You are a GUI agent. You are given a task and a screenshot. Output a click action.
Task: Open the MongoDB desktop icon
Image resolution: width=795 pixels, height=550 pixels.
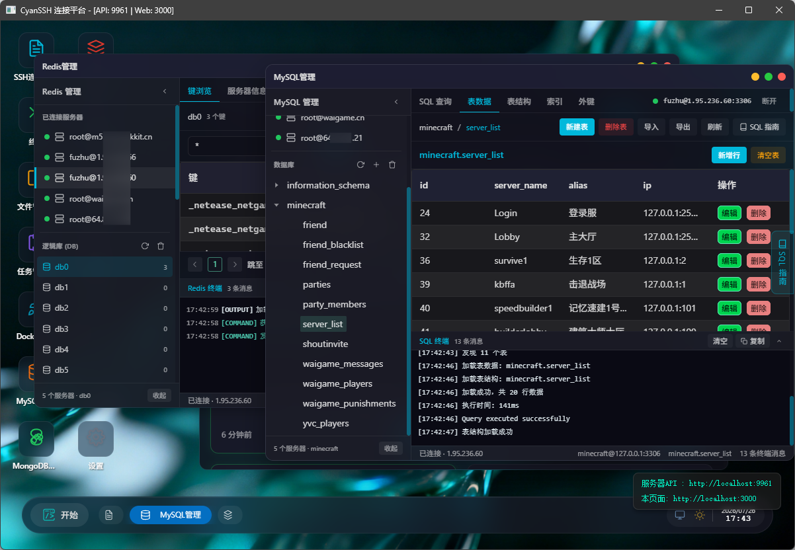36,438
